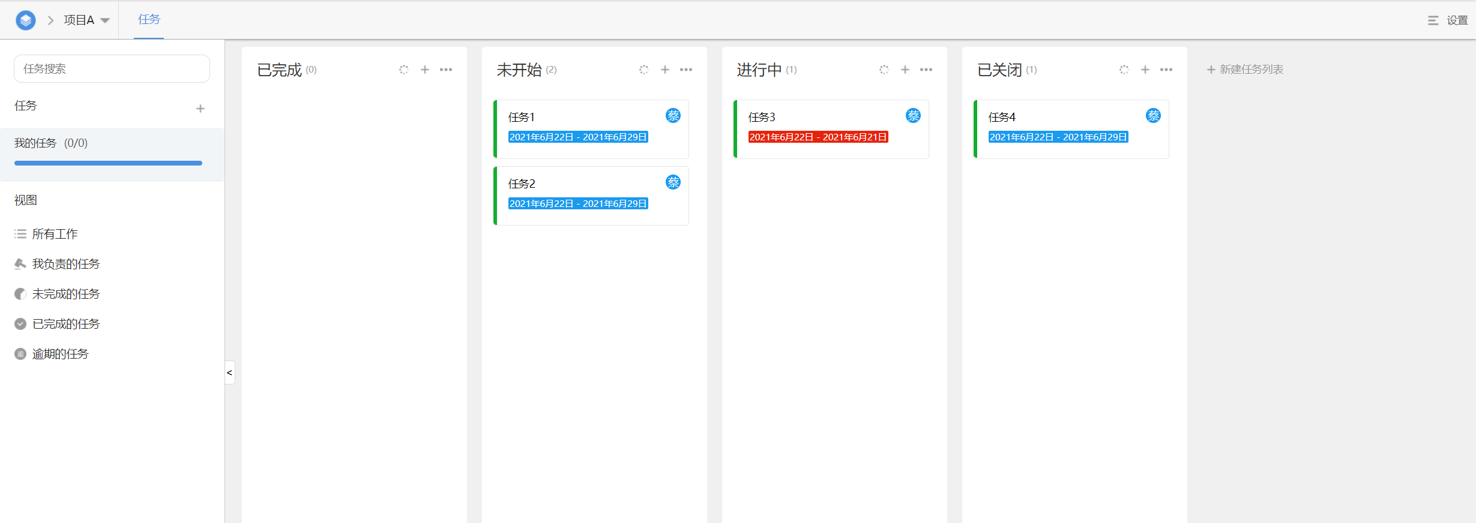Click the app logo icon in header
This screenshot has width=1476, height=523.
point(25,20)
